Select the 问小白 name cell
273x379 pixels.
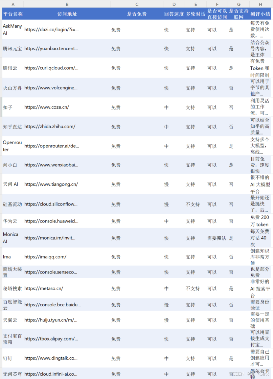click(x=13, y=165)
